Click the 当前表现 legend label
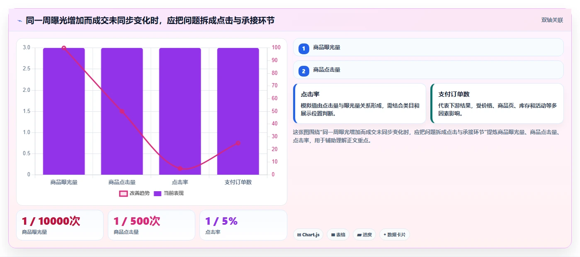 pos(174,193)
